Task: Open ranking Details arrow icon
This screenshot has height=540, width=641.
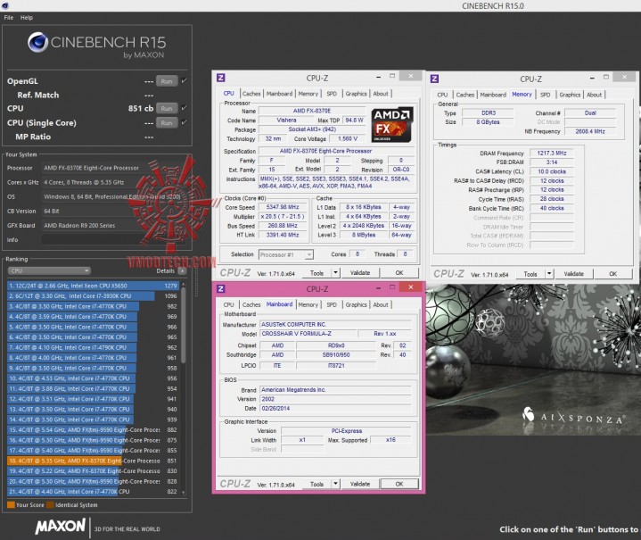Action: point(183,270)
